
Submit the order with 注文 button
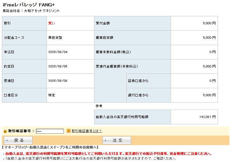(117, 140)
